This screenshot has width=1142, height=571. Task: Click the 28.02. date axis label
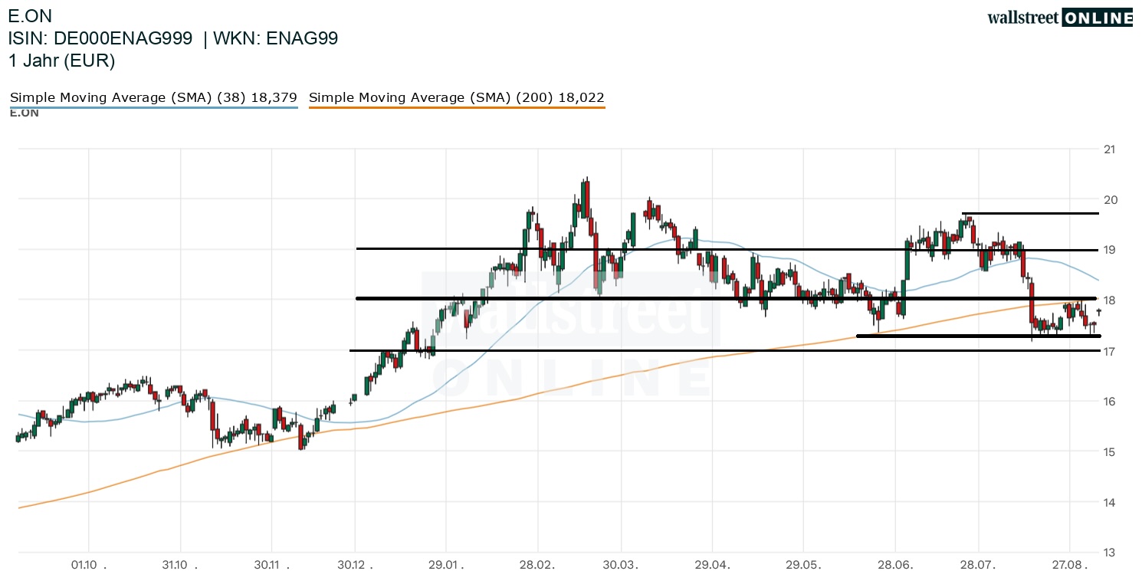click(x=539, y=564)
